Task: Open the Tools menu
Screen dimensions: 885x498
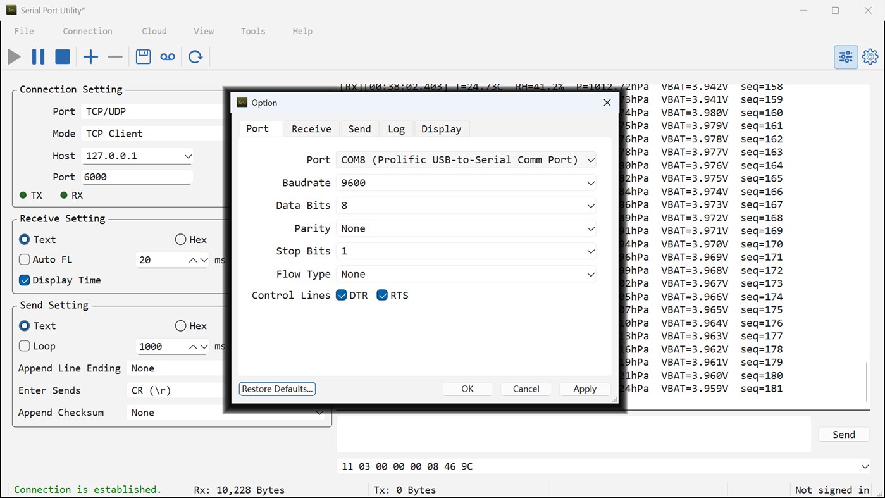Action: pyautogui.click(x=253, y=31)
